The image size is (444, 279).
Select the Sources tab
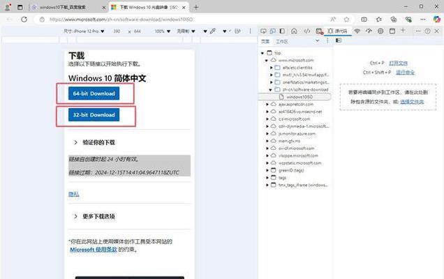[x=337, y=31]
